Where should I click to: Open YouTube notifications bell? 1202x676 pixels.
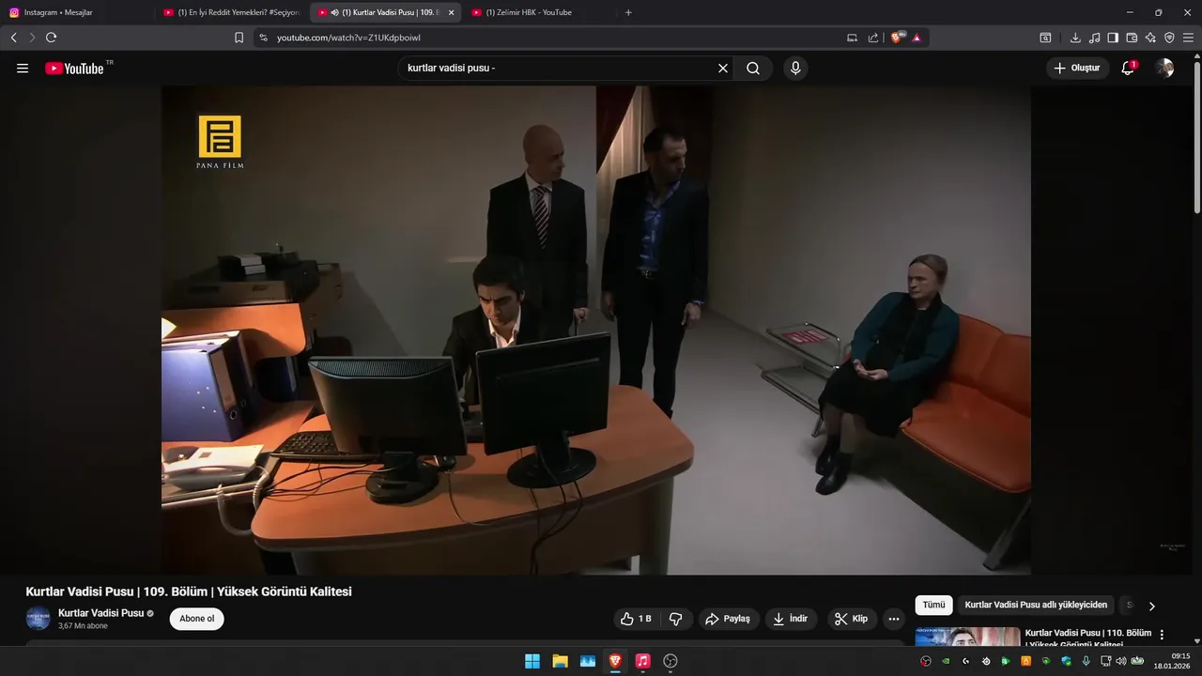pos(1128,69)
